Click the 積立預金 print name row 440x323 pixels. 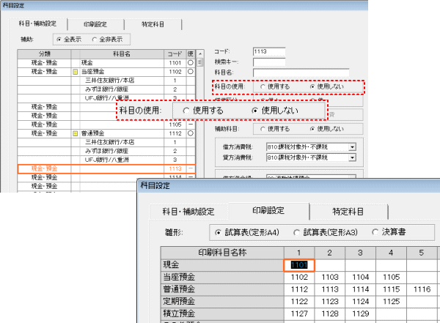pyautogui.click(x=222, y=313)
